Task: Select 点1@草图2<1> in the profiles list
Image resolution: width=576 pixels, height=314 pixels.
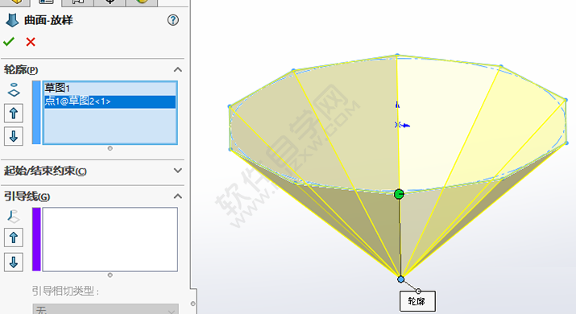Action: pos(110,101)
